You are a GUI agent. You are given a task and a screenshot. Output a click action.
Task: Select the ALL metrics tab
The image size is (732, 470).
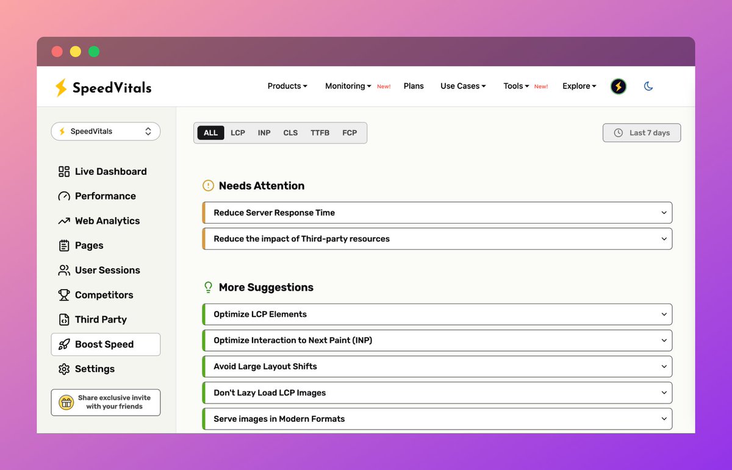(210, 133)
